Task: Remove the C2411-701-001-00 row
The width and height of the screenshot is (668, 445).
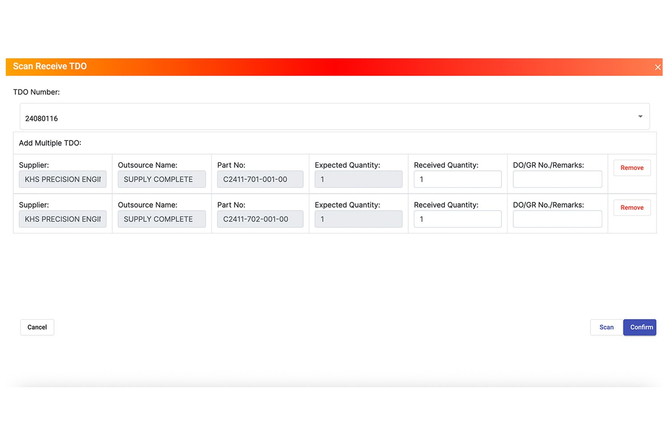Action: click(631, 168)
